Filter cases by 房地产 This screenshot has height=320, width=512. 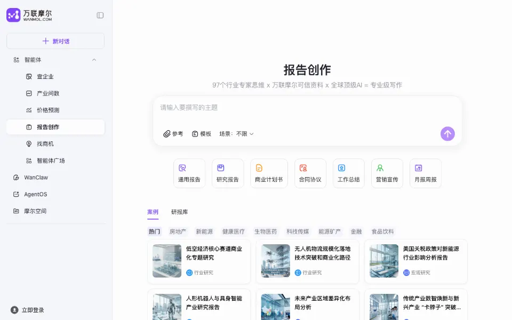coord(178,231)
